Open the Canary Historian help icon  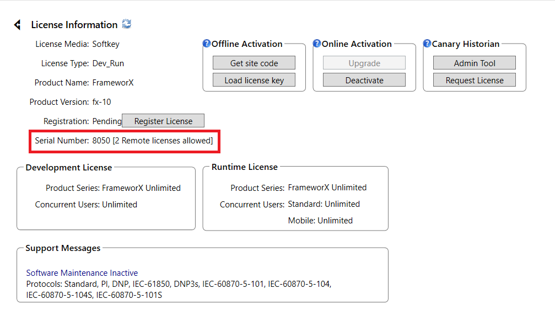(427, 43)
